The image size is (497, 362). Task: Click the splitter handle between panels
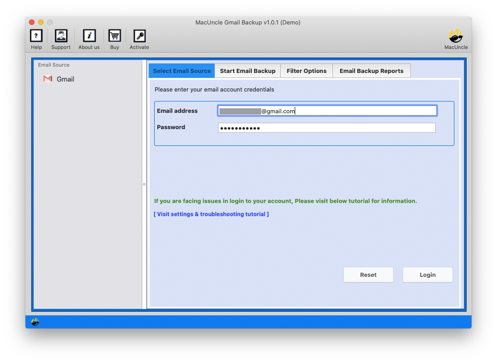click(144, 184)
